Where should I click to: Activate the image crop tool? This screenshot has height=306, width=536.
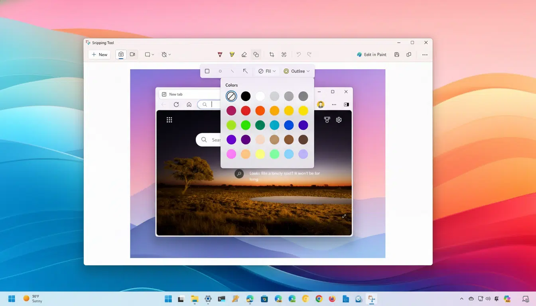tap(272, 55)
